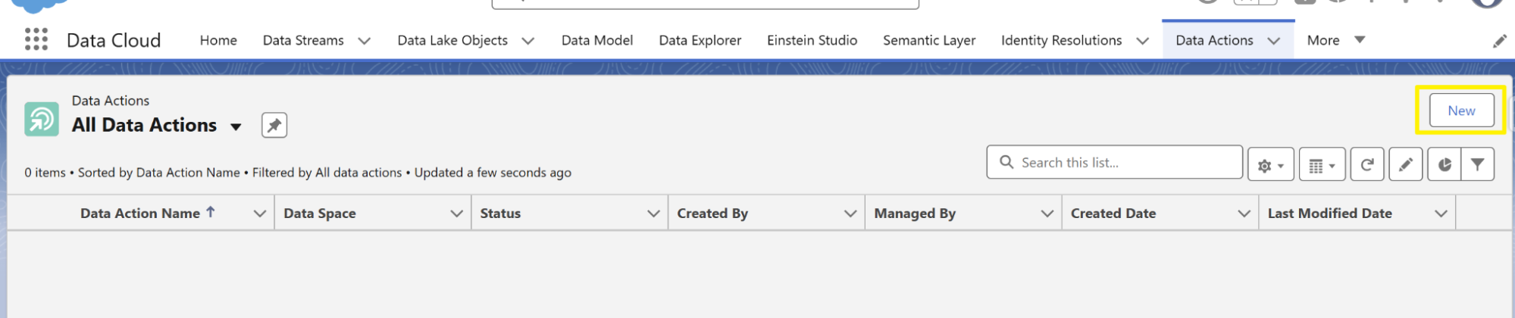
Task: Click the search magnifier icon in list
Action: click(1006, 162)
